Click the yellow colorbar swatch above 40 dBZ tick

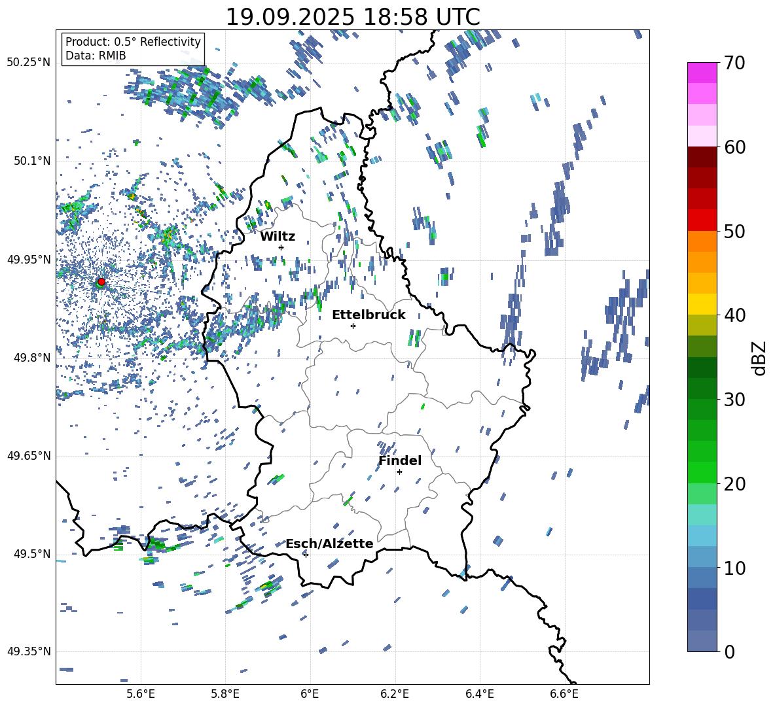coord(702,304)
